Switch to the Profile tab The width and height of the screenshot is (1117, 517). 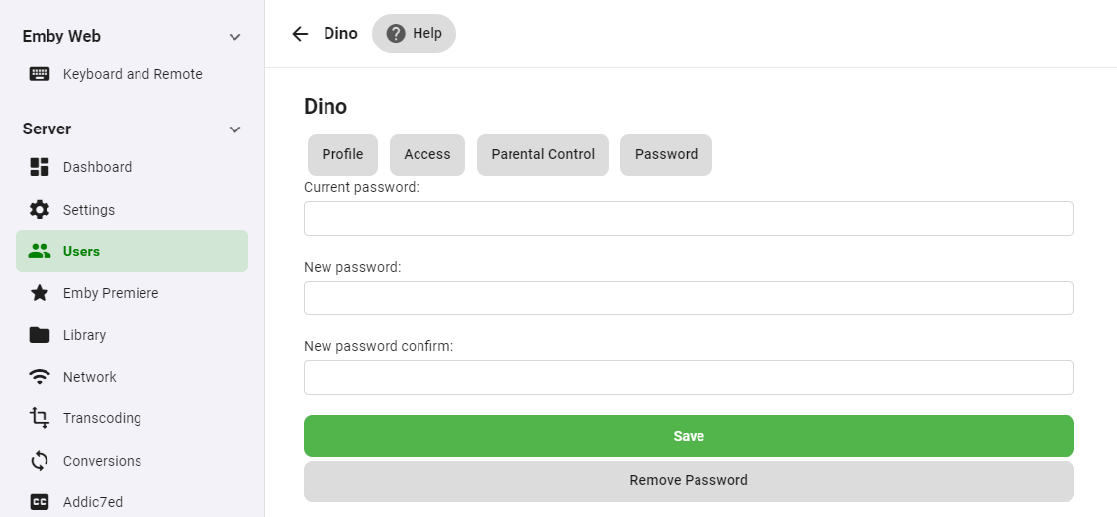(342, 155)
